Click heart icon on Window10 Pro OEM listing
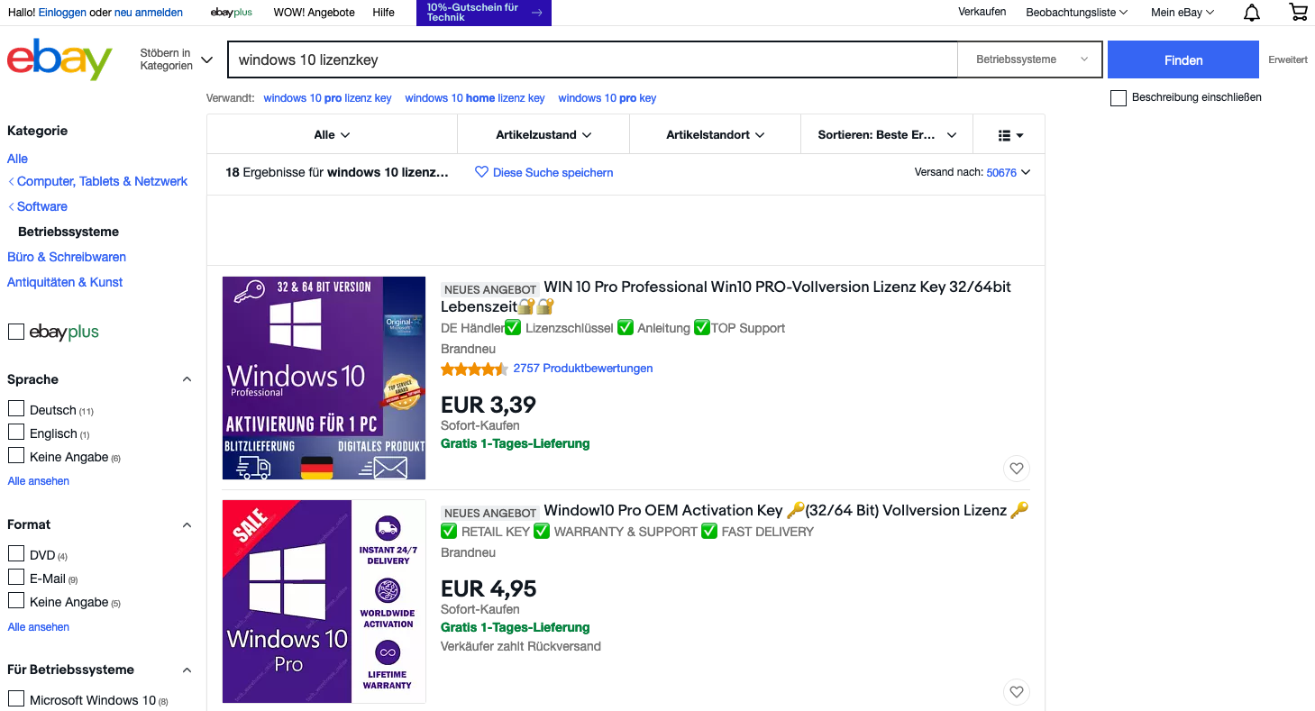Screen dimensions: 1315x711 [x=1016, y=692]
